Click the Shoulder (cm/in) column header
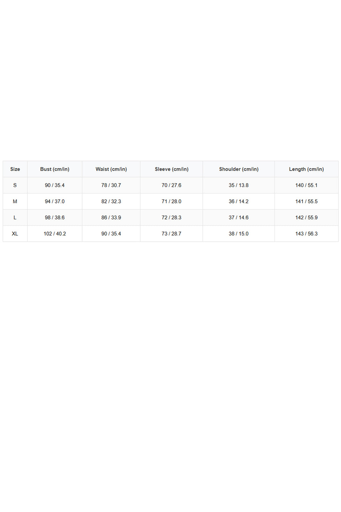The width and height of the screenshot is (341, 512). [239, 169]
